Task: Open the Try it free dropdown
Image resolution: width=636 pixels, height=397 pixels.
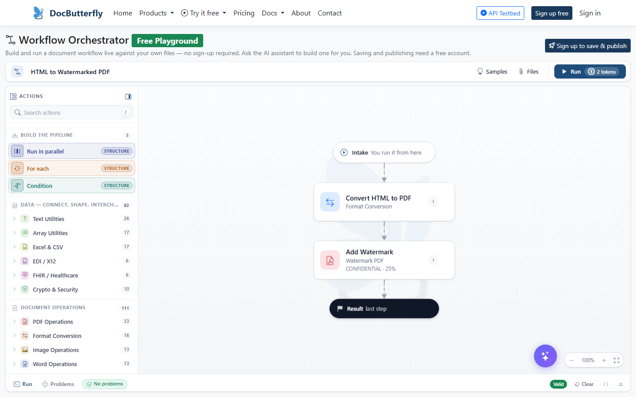Action: [204, 13]
